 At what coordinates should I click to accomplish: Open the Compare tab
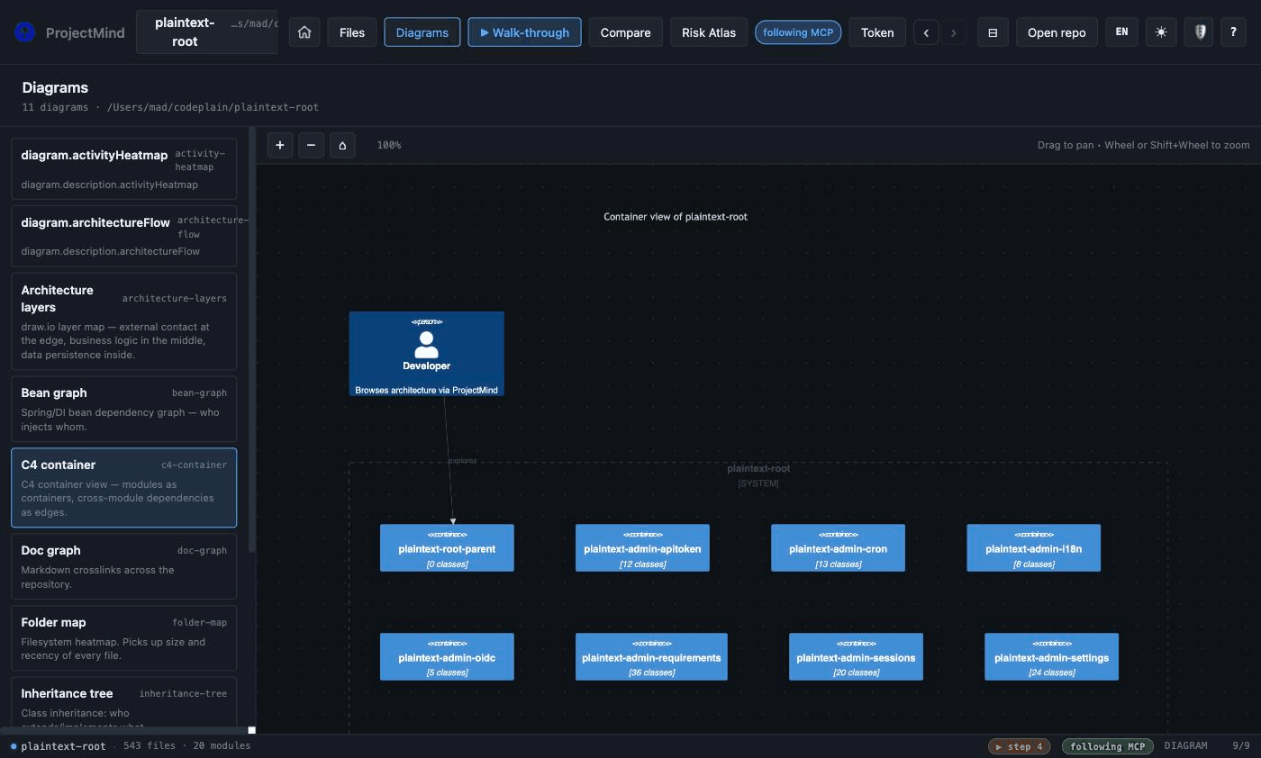pos(625,32)
